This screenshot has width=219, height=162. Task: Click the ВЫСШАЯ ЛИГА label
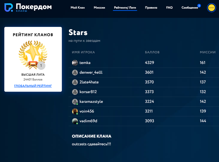click(x=33, y=75)
